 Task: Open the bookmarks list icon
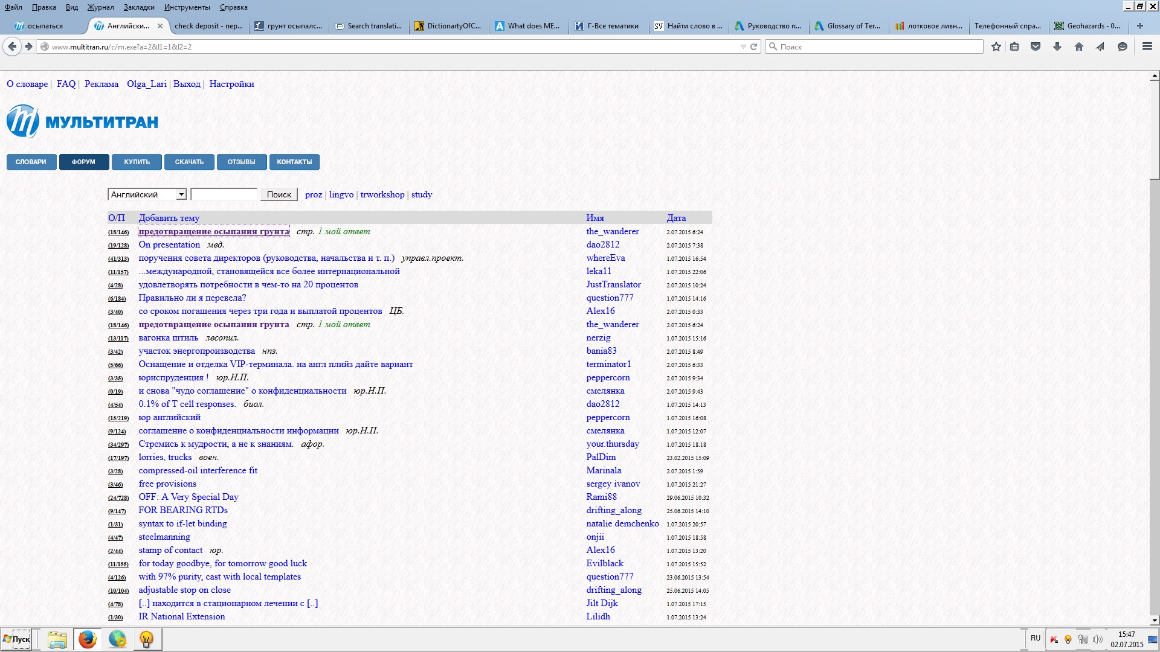click(1014, 46)
